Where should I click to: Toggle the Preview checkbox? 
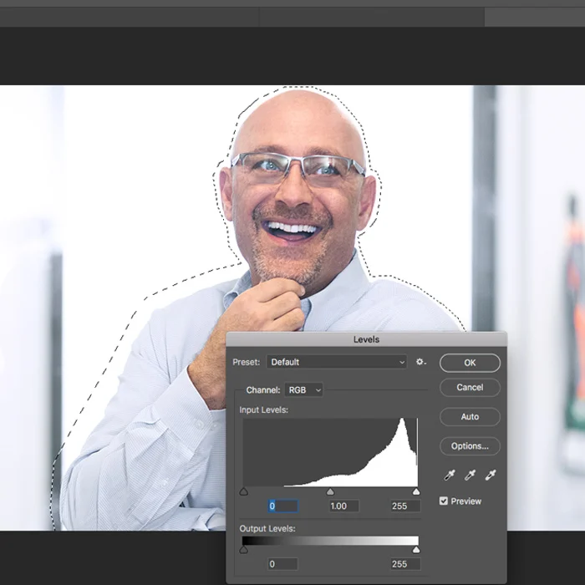click(443, 501)
